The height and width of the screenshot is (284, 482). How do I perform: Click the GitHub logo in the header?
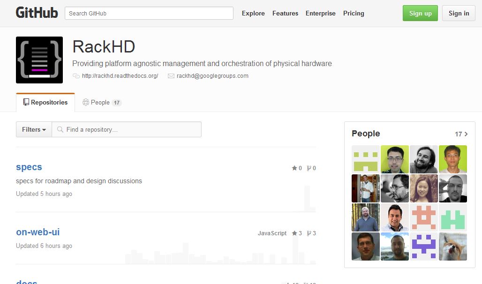point(37,13)
